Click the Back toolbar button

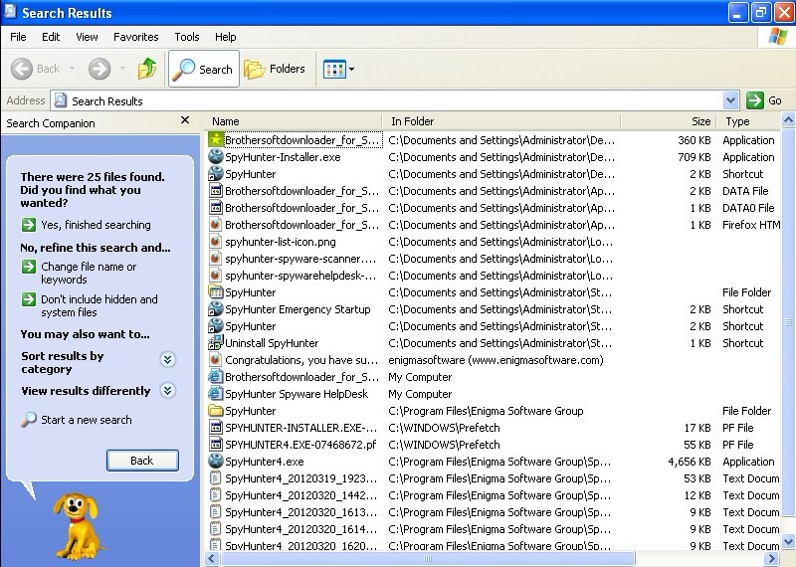point(36,69)
